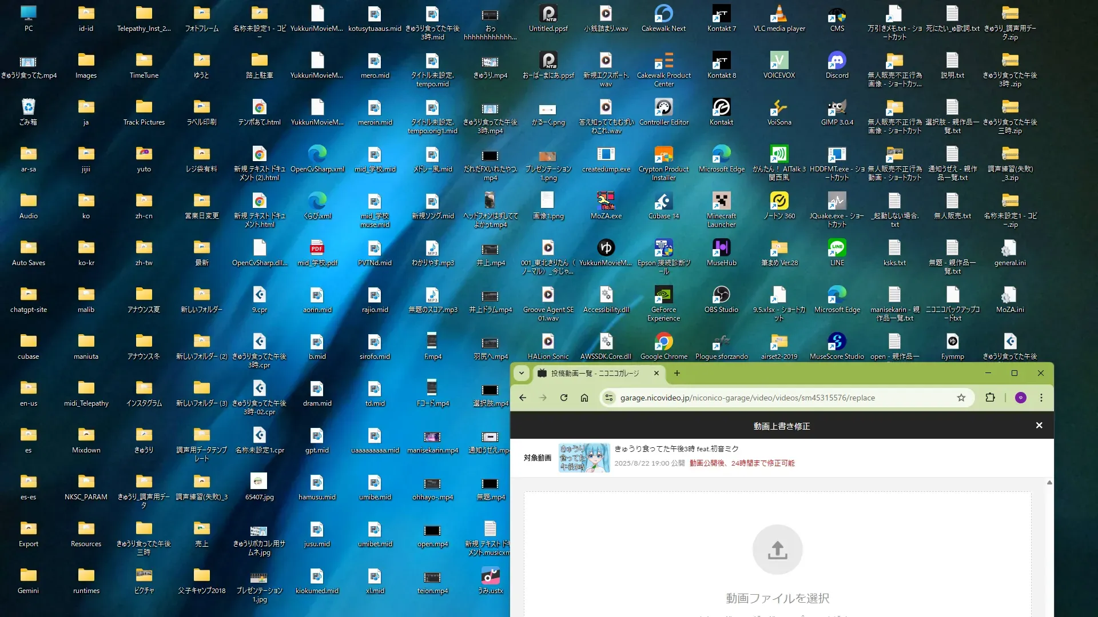Open the Chrome three-dot menu
The width and height of the screenshot is (1098, 617).
tap(1041, 398)
